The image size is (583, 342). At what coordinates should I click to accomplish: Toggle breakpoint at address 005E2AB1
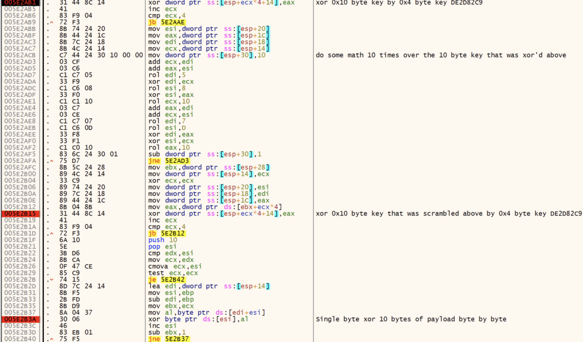click(19, 2)
